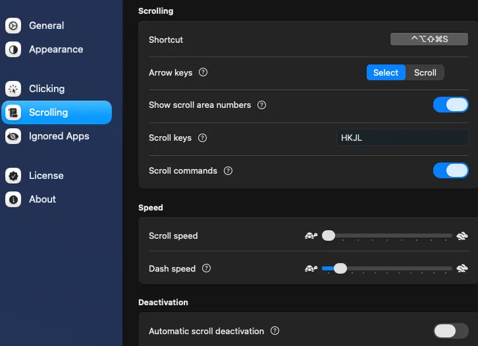Click the rabbit icon on Scroll speed
Viewport: 478px width, 346px height.
[462, 235]
